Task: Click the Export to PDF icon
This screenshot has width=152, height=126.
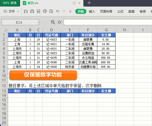Action: click(39, 11)
